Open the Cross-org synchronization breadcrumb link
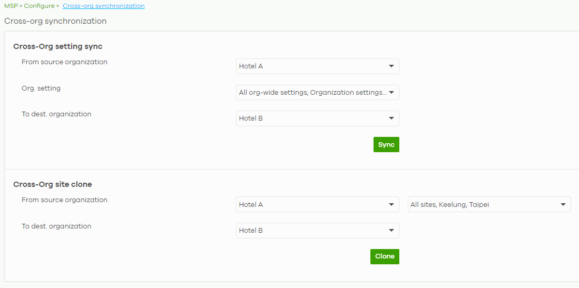579x288 pixels. coord(103,6)
